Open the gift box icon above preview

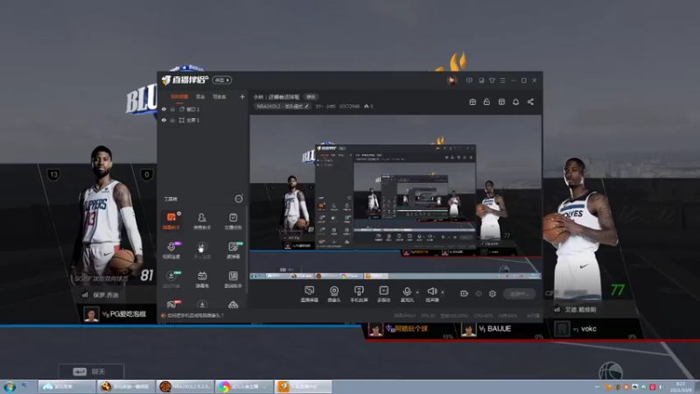(472, 102)
